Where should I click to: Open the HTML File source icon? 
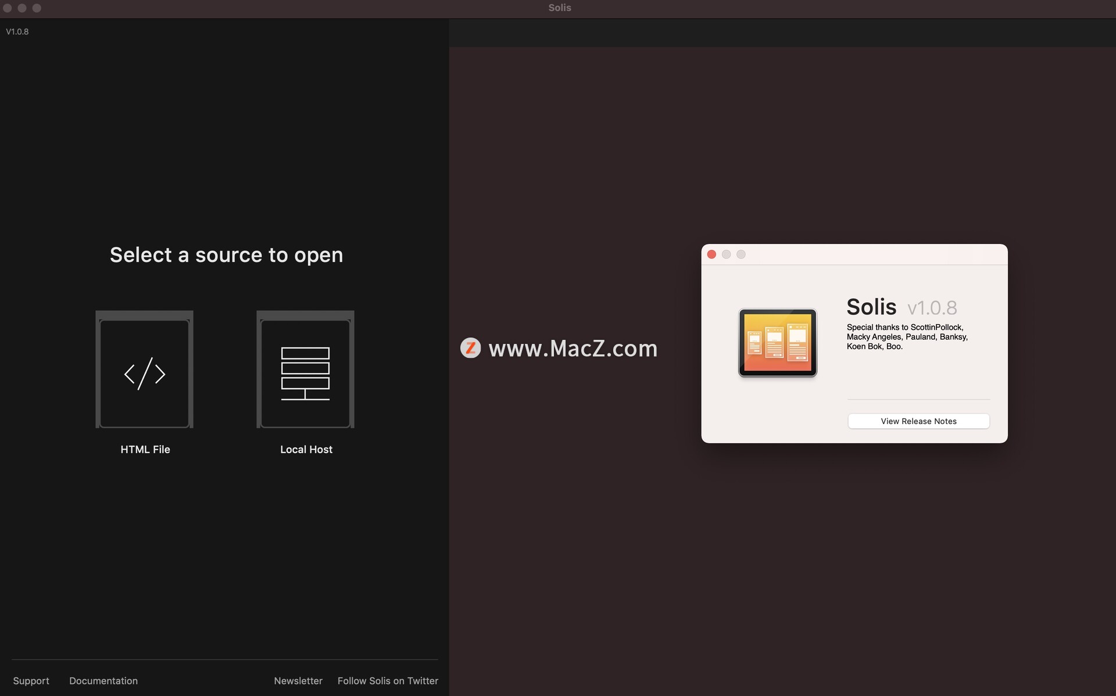[144, 372]
